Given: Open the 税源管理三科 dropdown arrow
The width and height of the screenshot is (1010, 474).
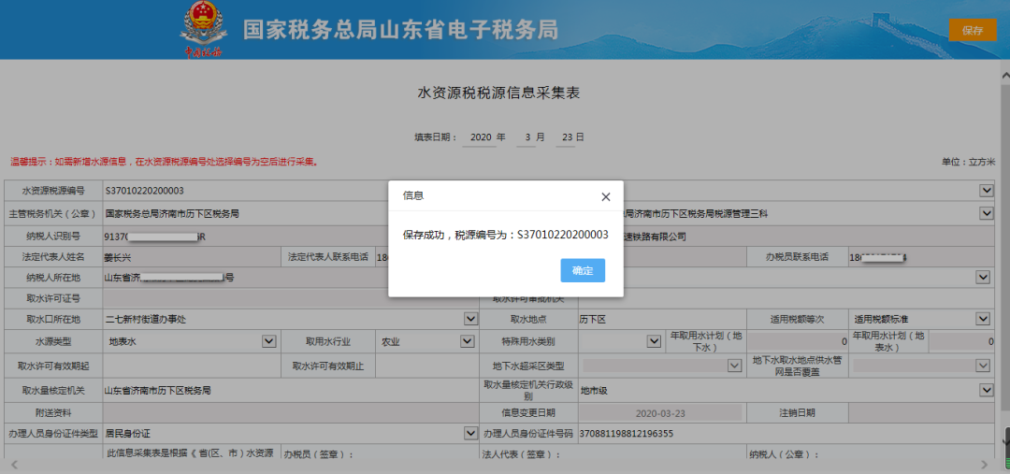Looking at the screenshot, I should coord(986,213).
